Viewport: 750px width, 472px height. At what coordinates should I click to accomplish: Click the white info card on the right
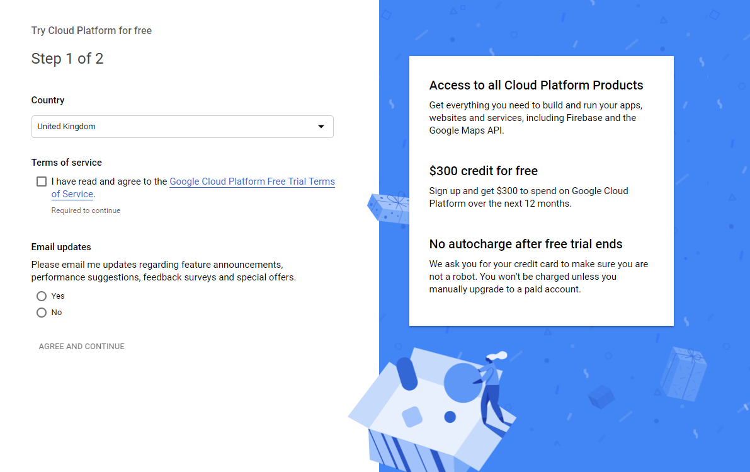click(542, 190)
